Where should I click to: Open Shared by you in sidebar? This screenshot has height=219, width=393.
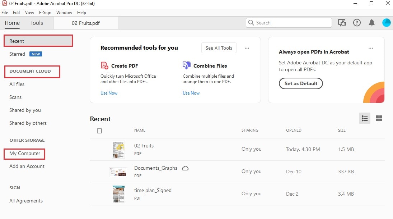25,110
